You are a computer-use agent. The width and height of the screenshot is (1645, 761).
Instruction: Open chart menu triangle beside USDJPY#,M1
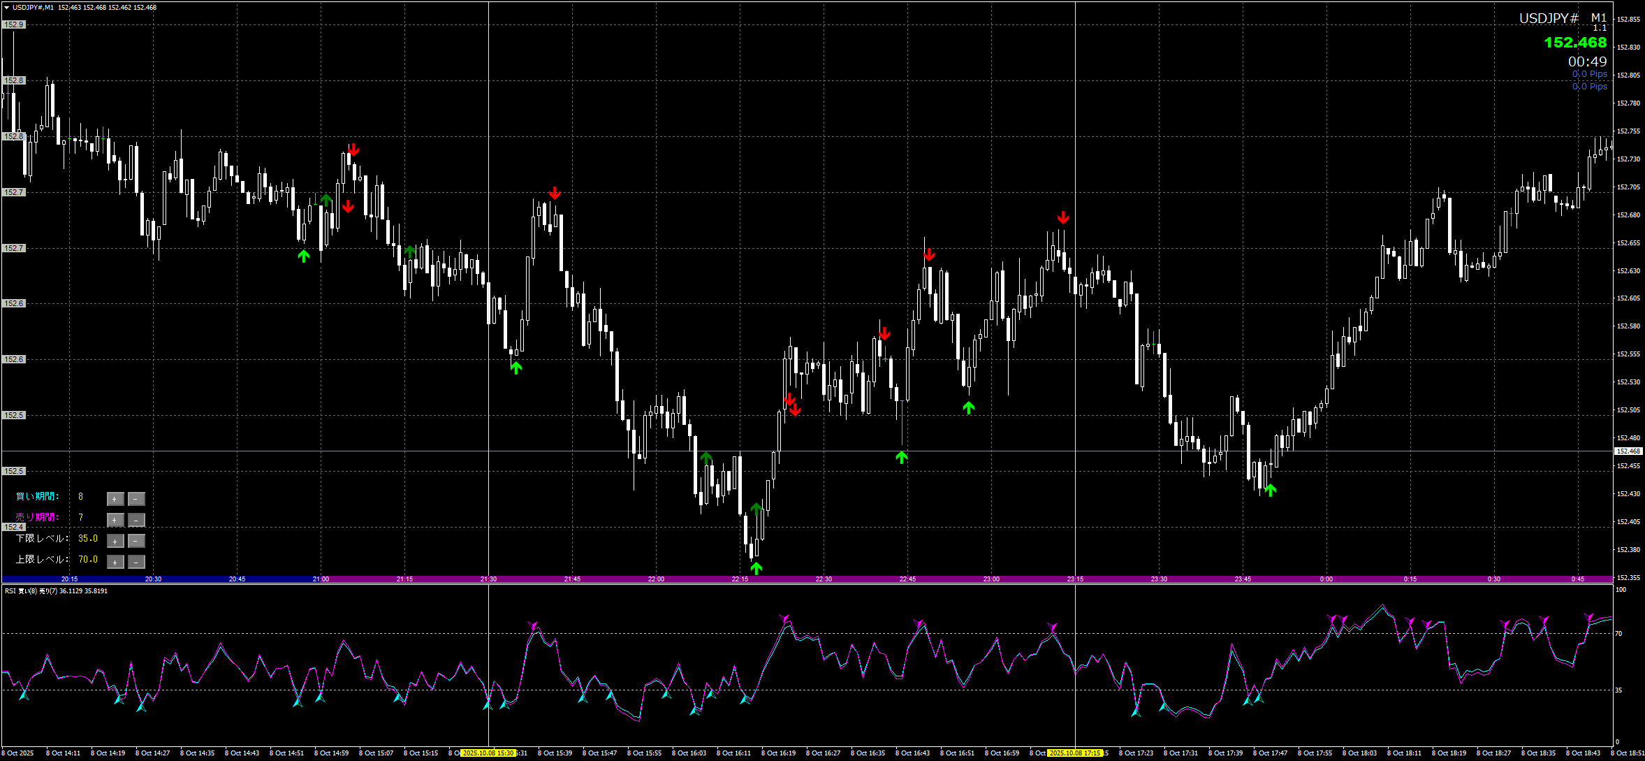[x=6, y=8]
